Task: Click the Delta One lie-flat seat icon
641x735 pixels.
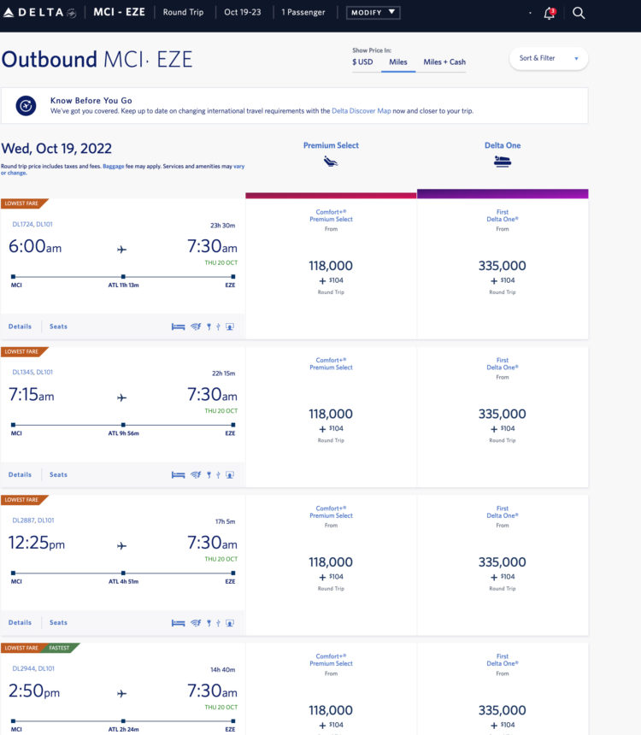Action: [x=503, y=162]
